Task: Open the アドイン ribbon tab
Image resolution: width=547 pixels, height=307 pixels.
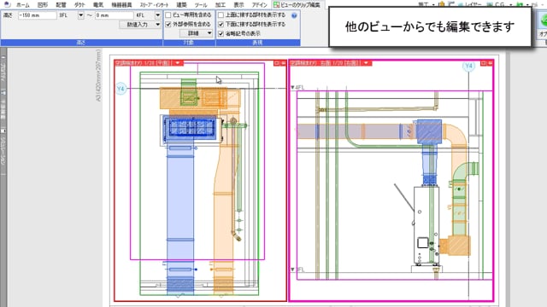Action: pyautogui.click(x=259, y=5)
